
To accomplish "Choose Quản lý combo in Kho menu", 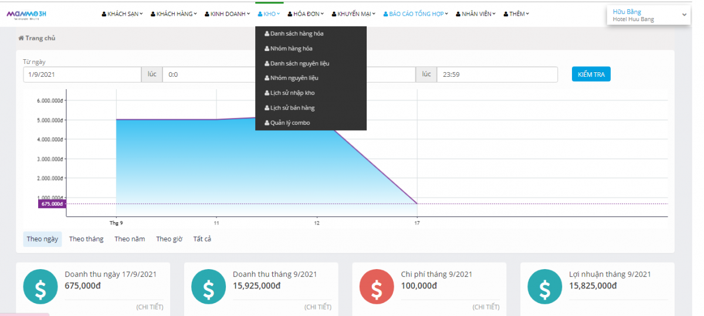I will point(290,123).
